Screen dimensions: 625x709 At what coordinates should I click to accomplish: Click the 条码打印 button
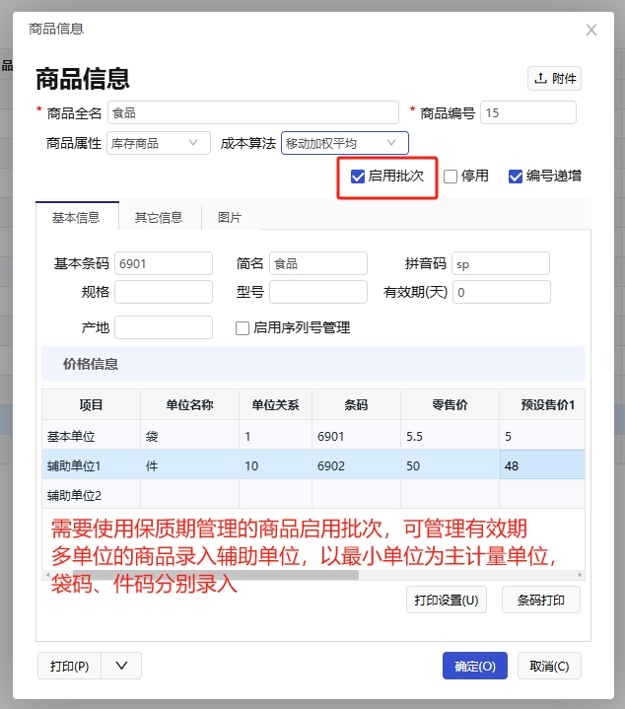[541, 600]
